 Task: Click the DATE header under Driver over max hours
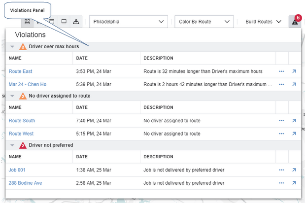(82, 58)
